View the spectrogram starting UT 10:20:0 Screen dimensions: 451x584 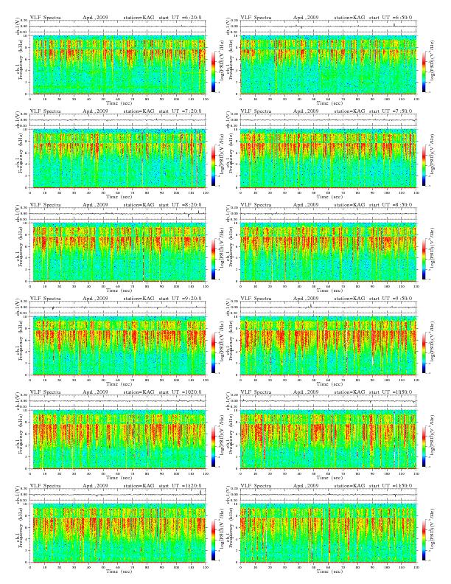coord(118,439)
